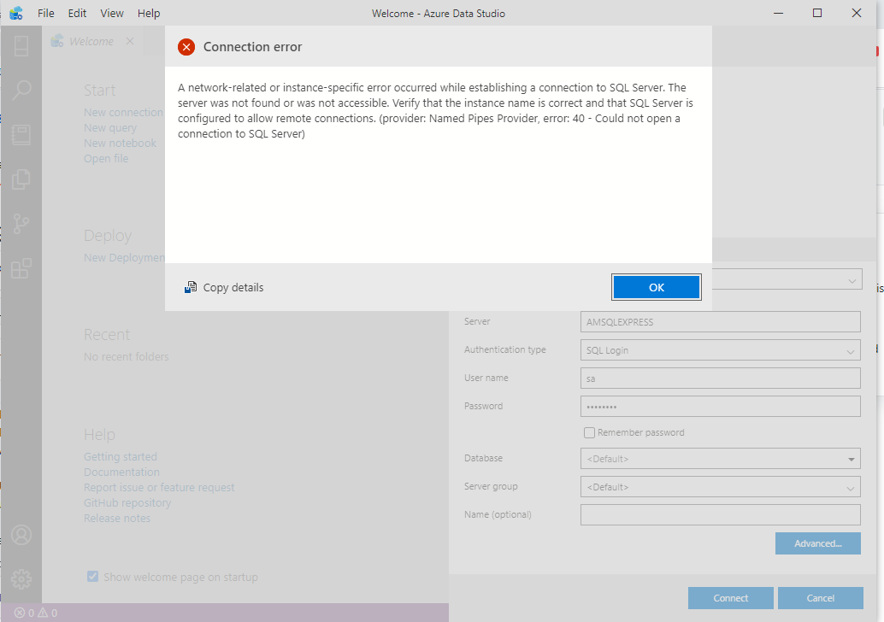Open the Server group dropdown
This screenshot has height=622, width=884.
[720, 487]
